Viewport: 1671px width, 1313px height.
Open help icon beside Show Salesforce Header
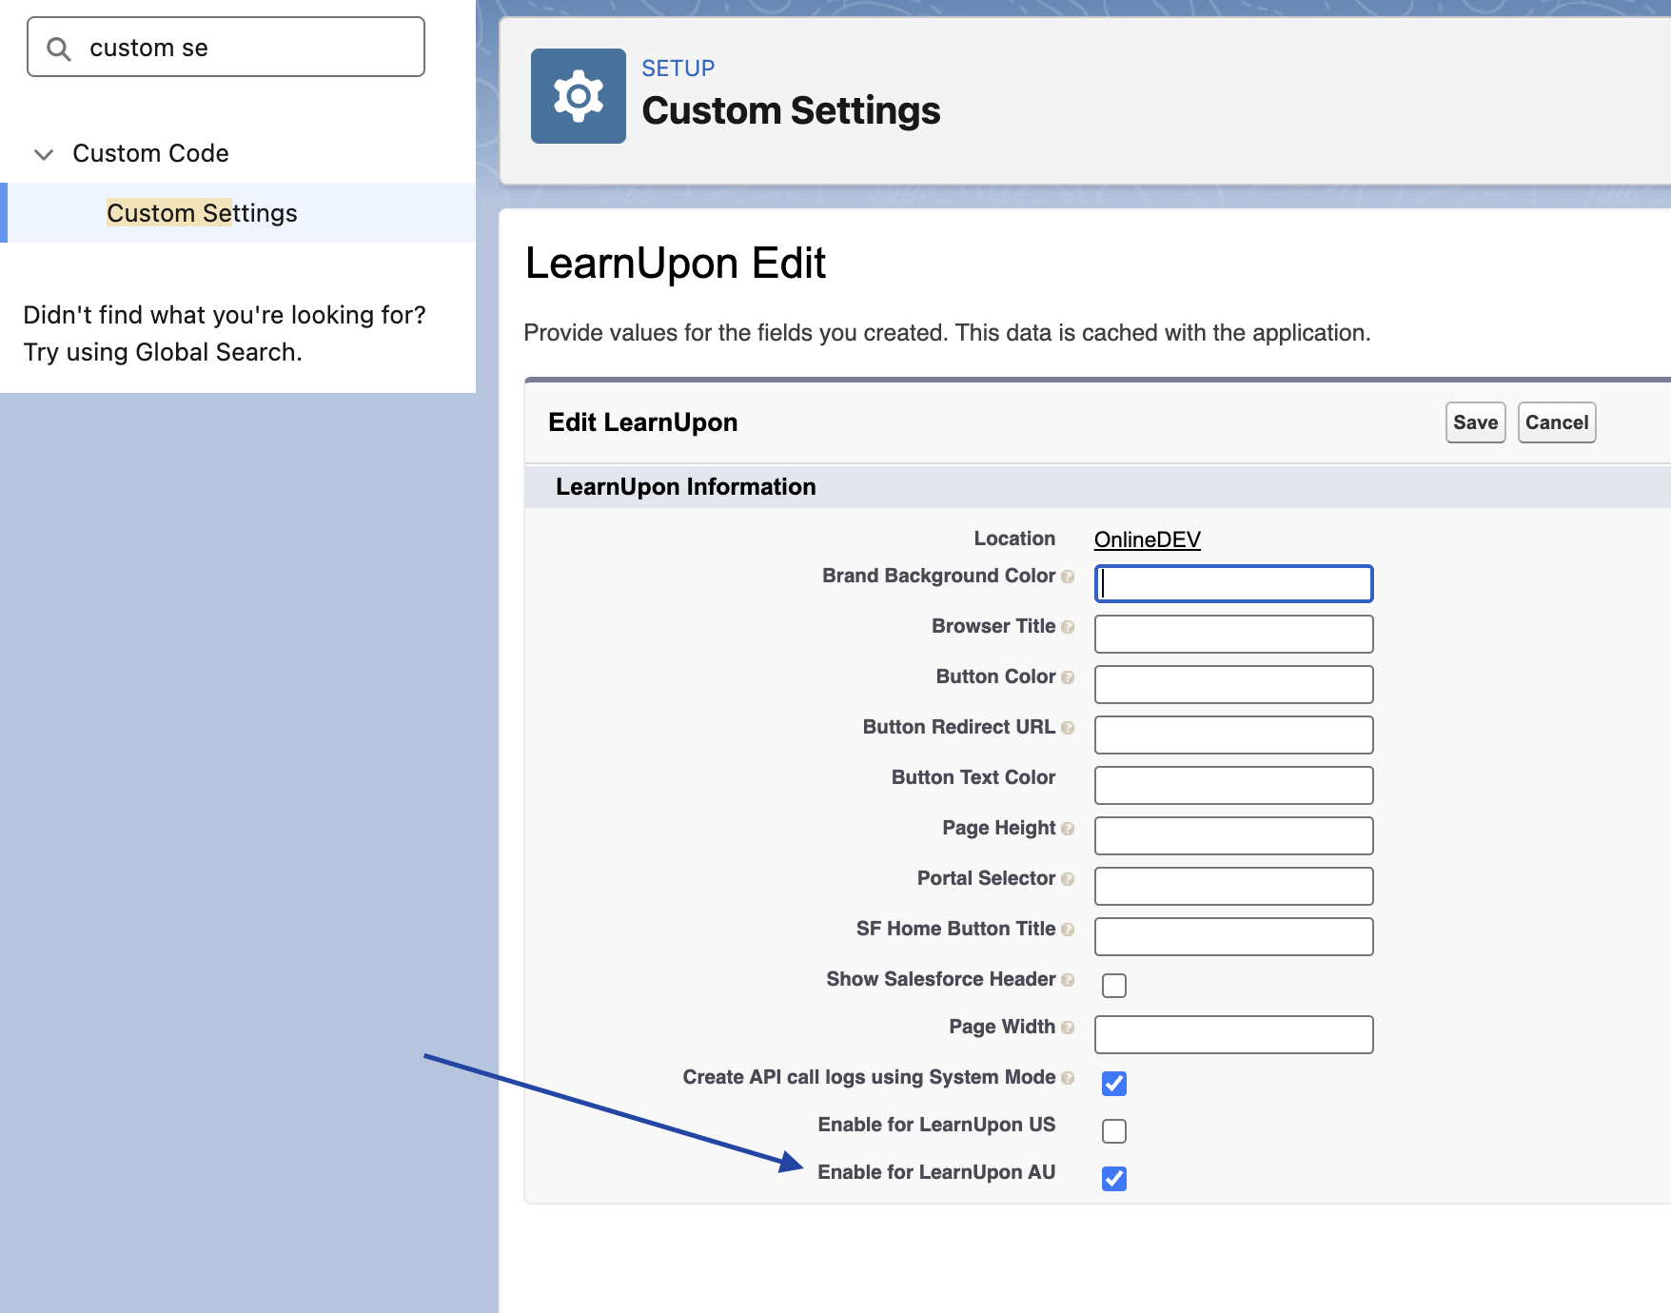pyautogui.click(x=1068, y=980)
